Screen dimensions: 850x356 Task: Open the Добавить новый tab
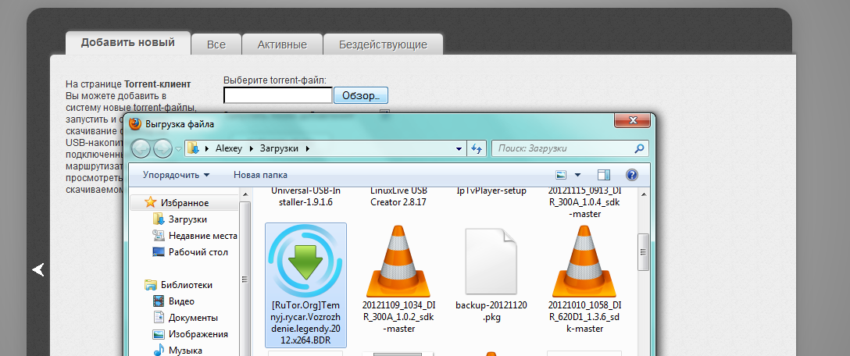[128, 43]
